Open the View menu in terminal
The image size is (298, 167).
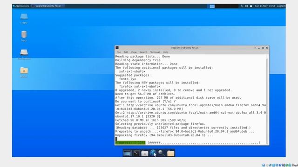point(134,52)
